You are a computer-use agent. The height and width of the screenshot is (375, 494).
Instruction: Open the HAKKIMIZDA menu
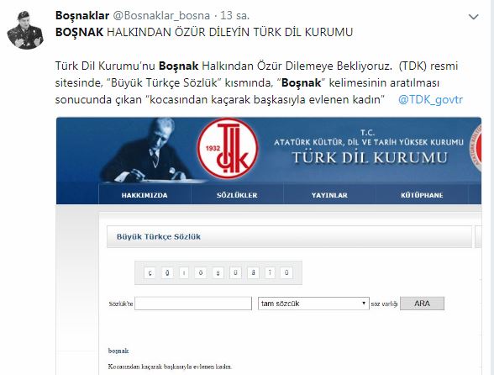coord(145,195)
